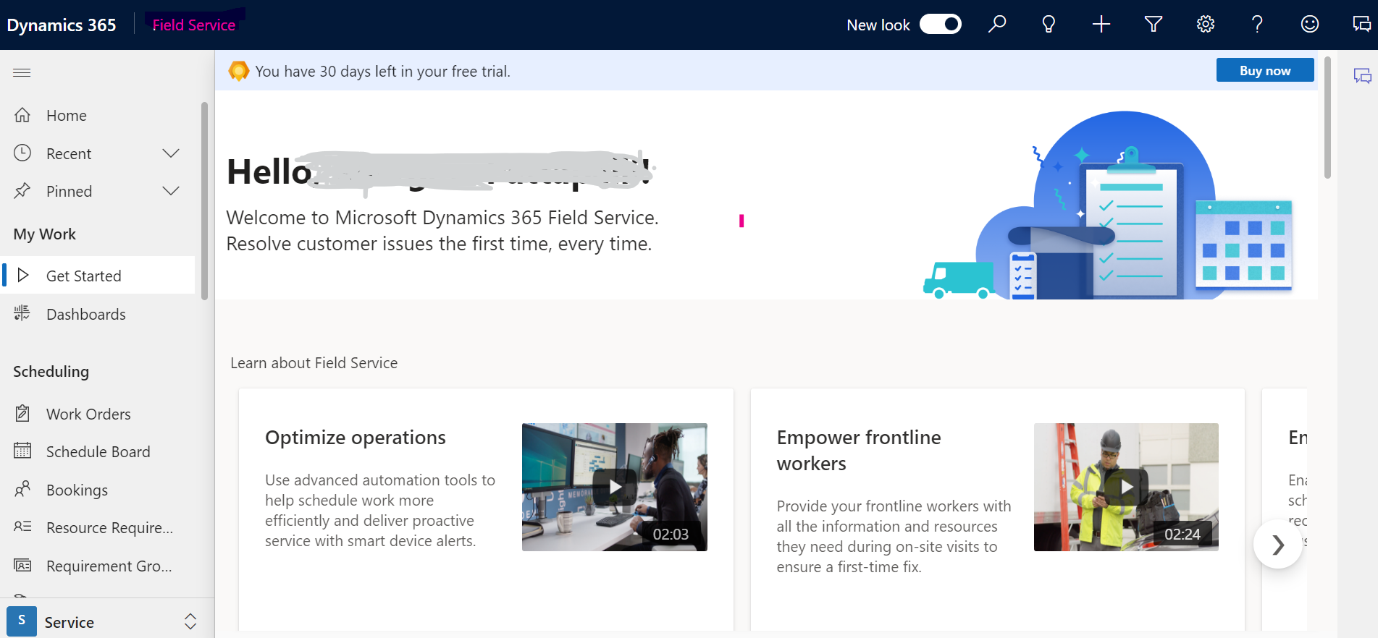Play the Empower frontline workers video

(1126, 487)
